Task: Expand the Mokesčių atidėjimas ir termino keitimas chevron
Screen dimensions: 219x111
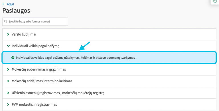Action: click(8, 81)
